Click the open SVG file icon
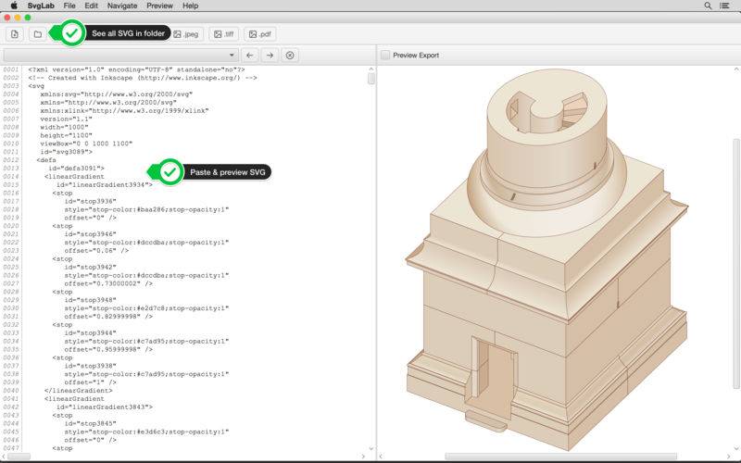The width and height of the screenshot is (741, 463). [15, 34]
